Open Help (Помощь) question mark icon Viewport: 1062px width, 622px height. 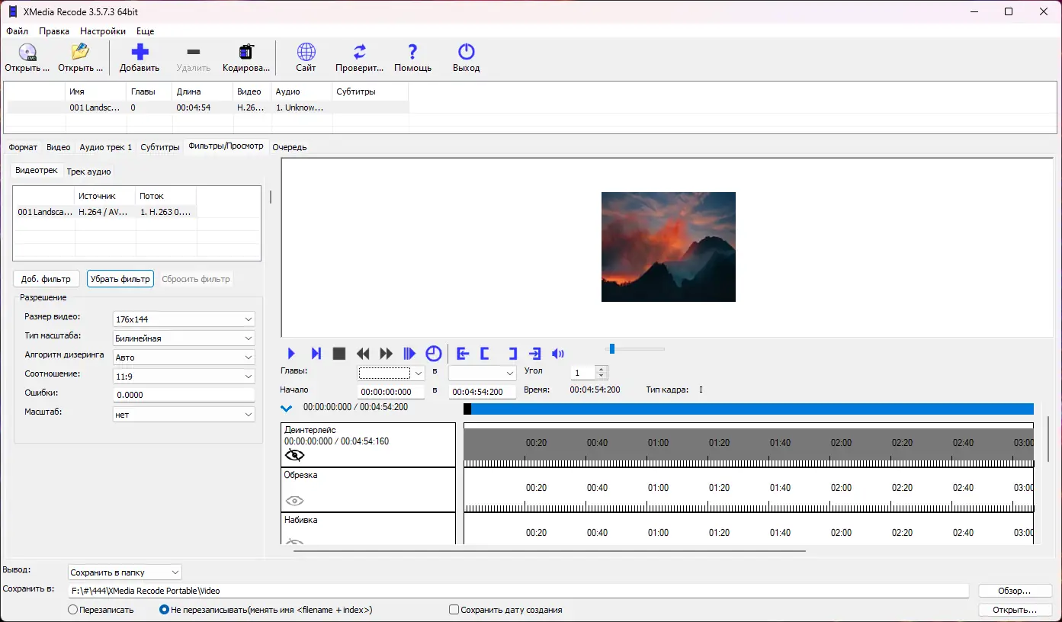pos(412,53)
